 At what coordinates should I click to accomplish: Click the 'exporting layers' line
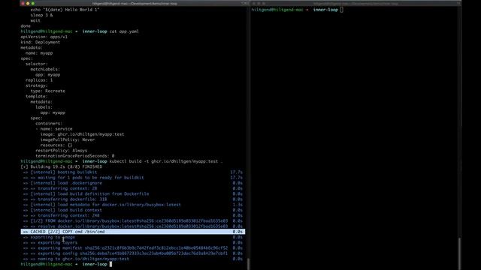click(50, 242)
